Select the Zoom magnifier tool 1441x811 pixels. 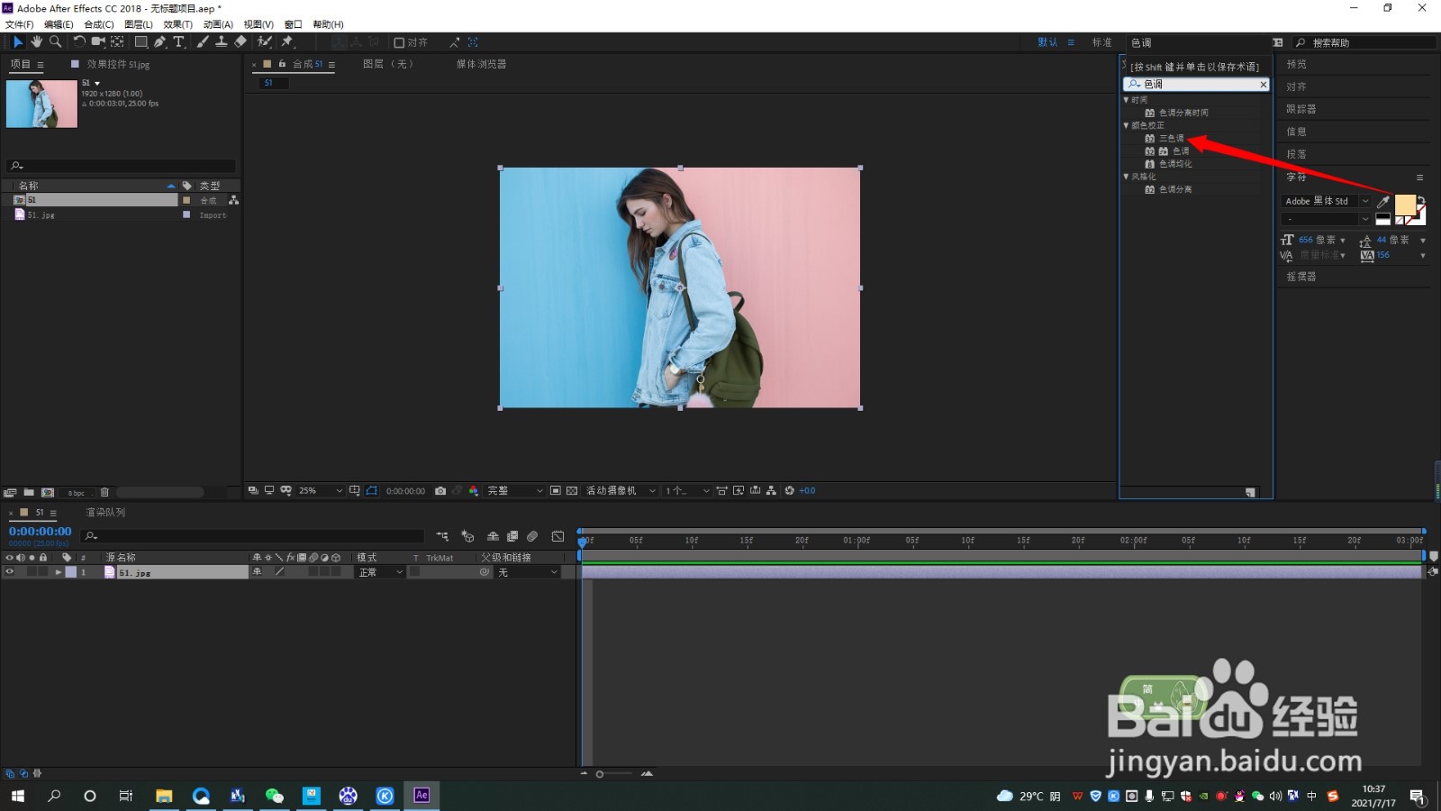(x=55, y=42)
